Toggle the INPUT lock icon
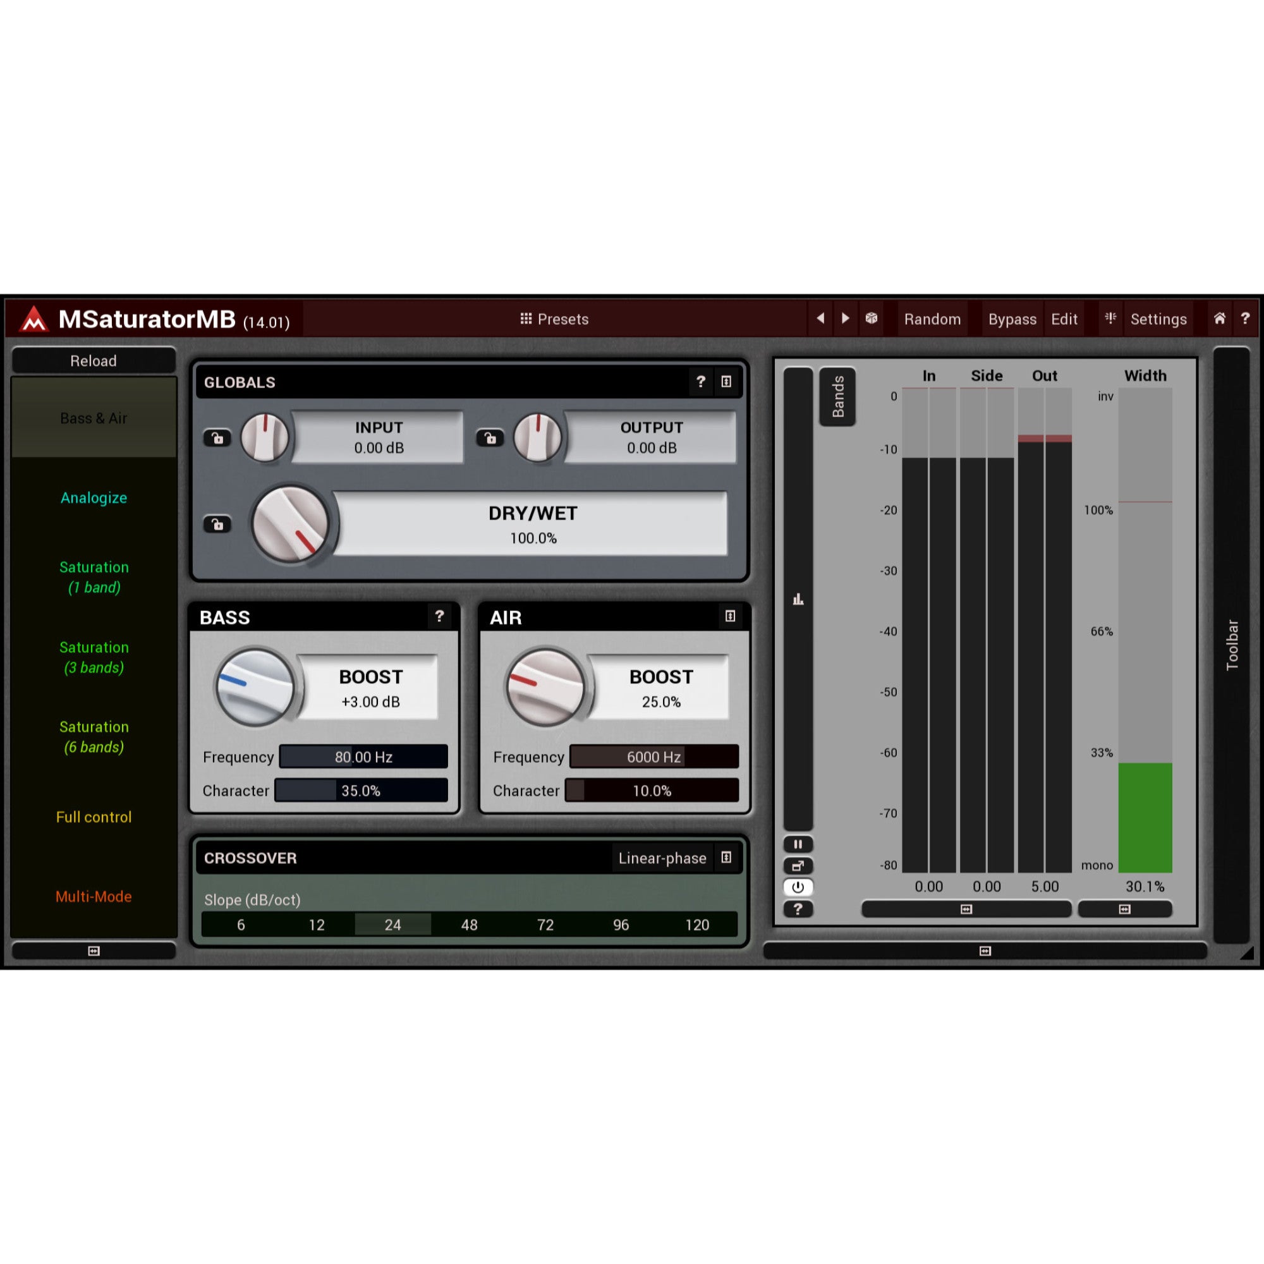Screen dimensions: 1264x1264 point(217,438)
